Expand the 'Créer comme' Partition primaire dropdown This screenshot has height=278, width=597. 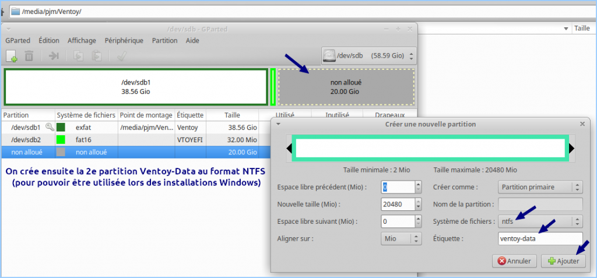[x=540, y=187]
